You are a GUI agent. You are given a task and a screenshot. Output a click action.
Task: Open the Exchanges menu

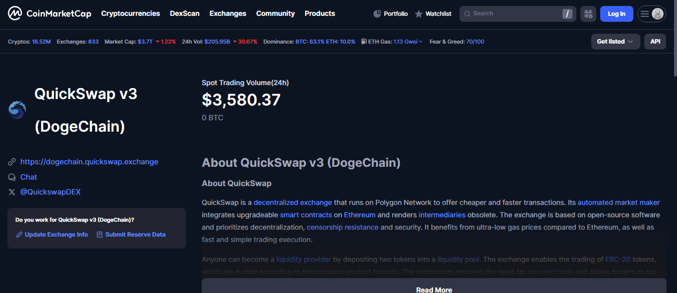pyautogui.click(x=228, y=13)
